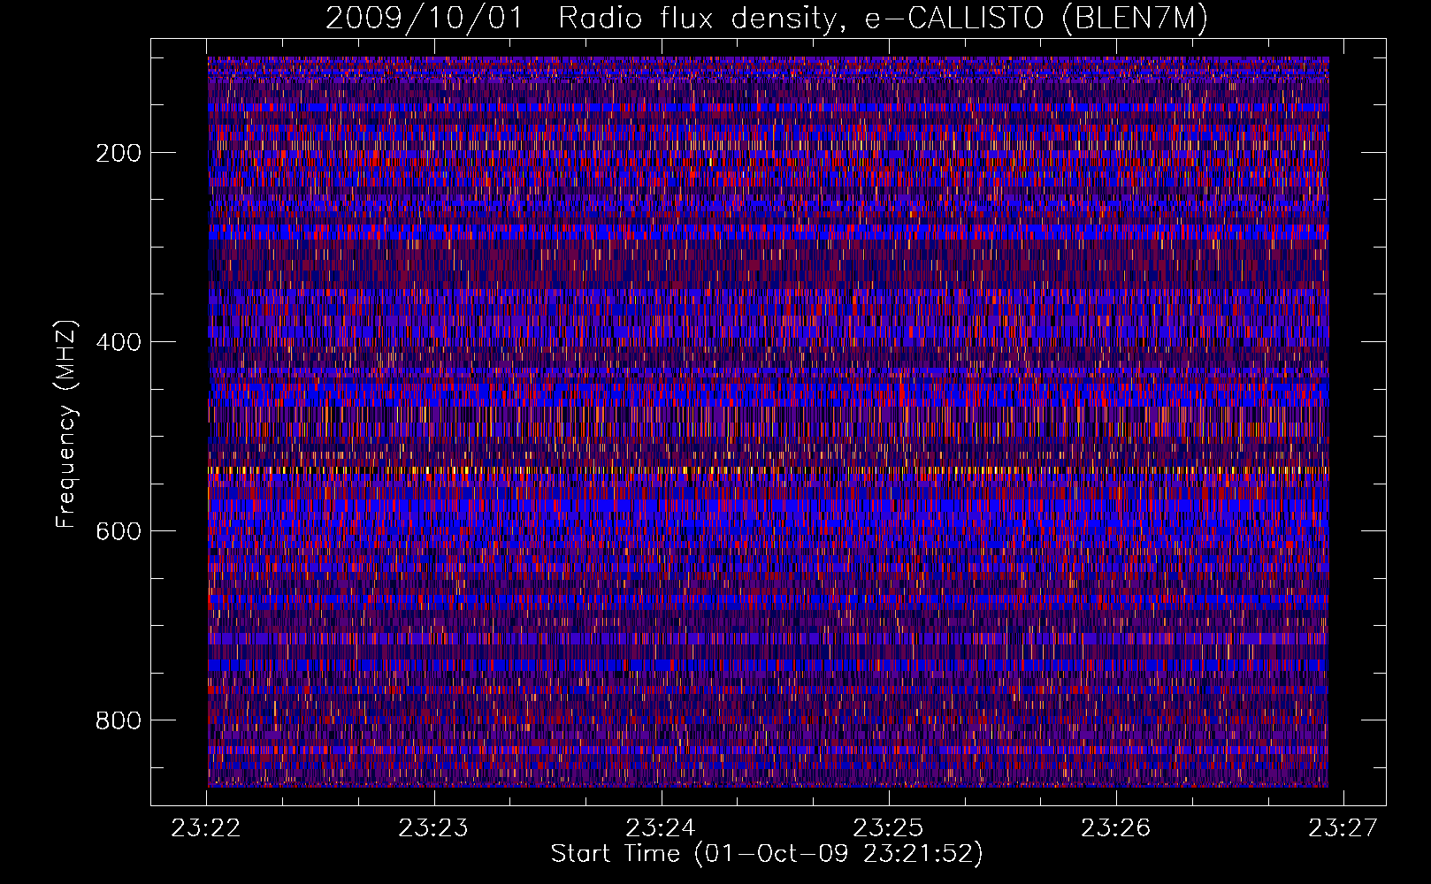
Task: Click the 23:25 time tick label
Action: click(x=888, y=828)
